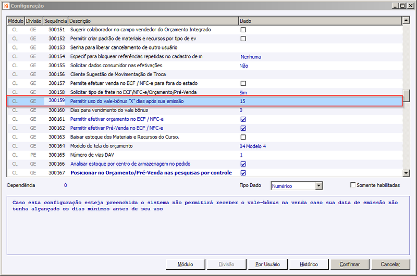Select row 300156 Cliente Sugestão de Movimentação
The image size is (417, 276).
pyautogui.click(x=204, y=74)
